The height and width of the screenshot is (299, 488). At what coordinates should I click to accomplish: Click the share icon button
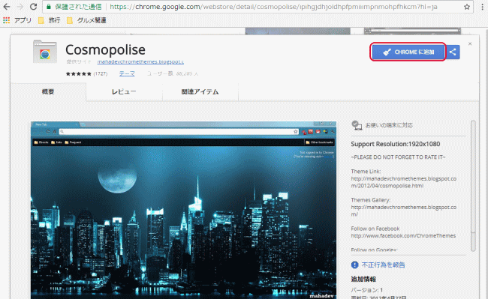click(x=453, y=52)
